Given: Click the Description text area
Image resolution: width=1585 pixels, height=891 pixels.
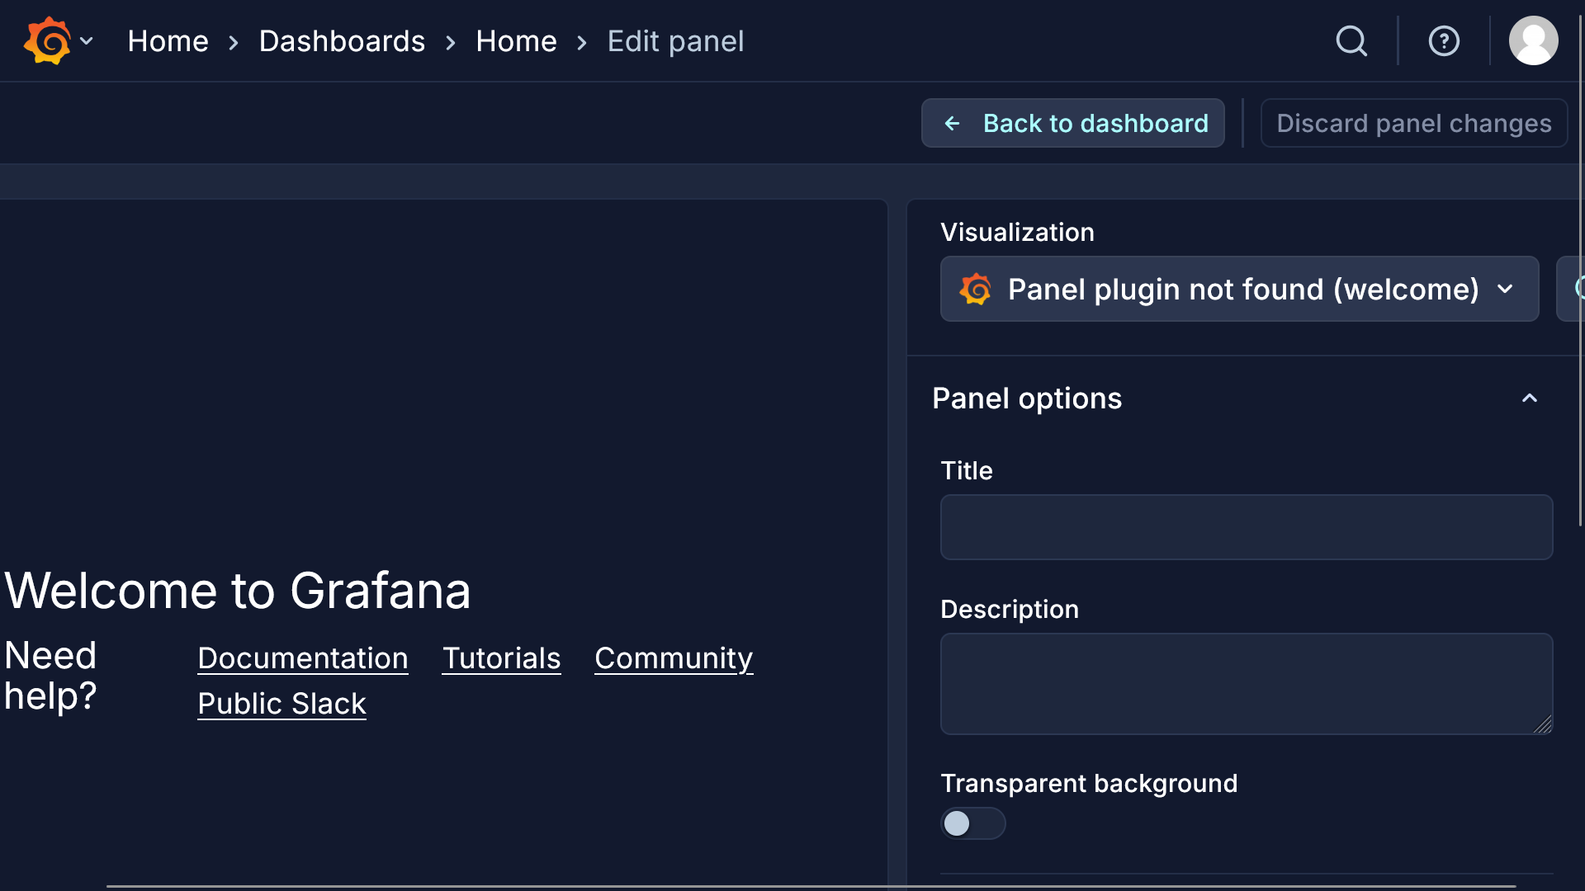Looking at the screenshot, I should (1246, 683).
